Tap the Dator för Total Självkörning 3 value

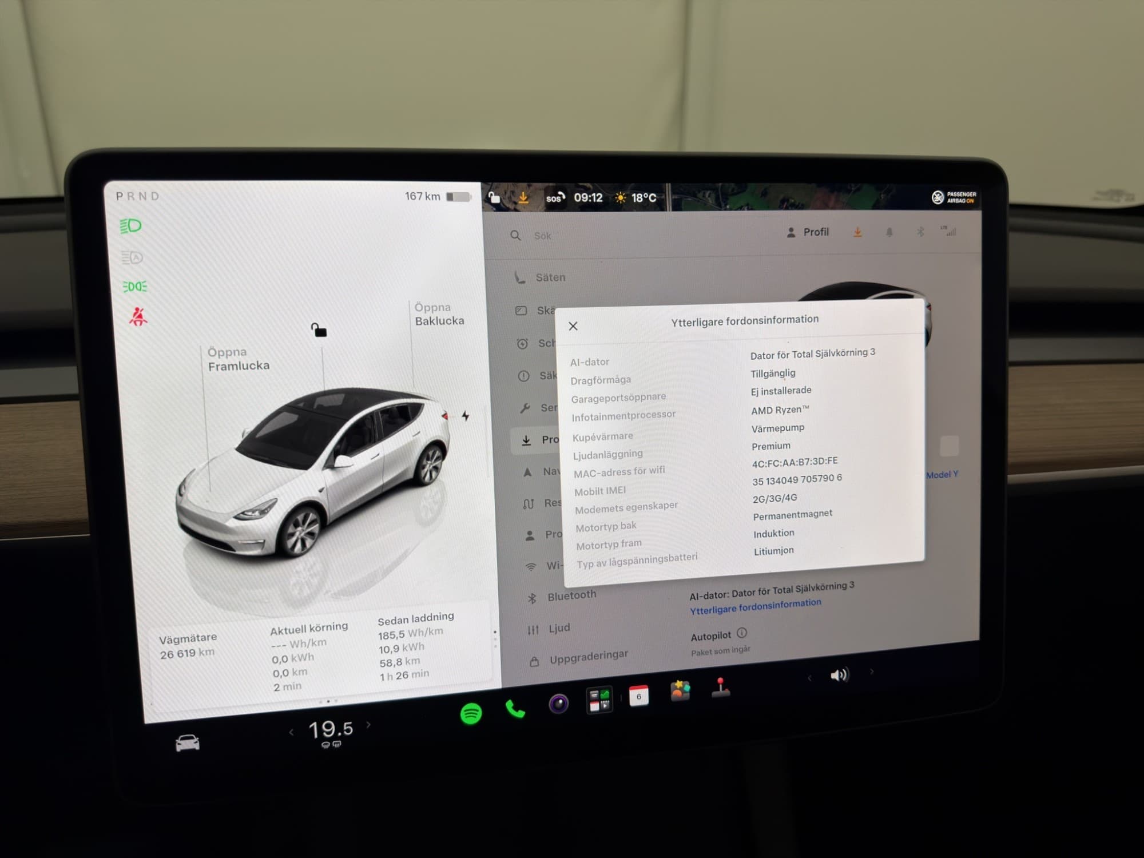[x=813, y=353]
